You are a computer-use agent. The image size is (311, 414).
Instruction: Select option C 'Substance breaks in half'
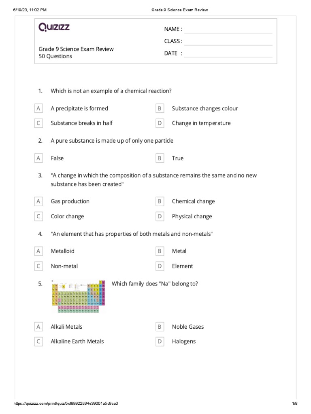point(38,123)
